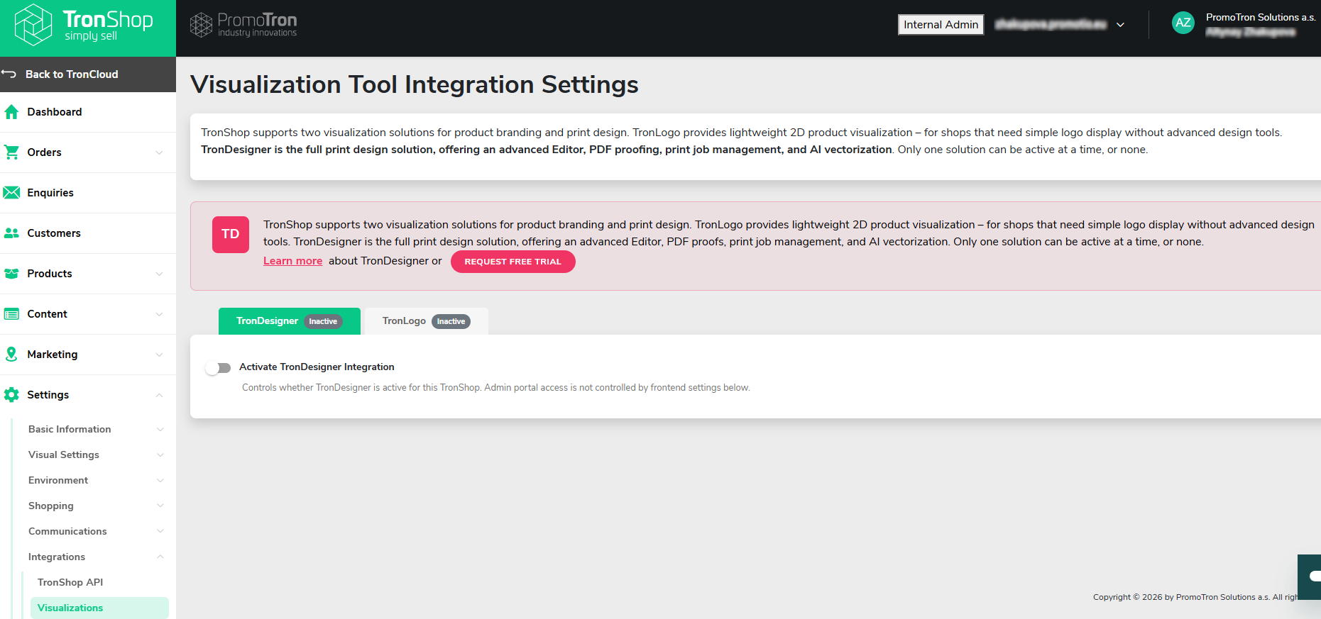
Task: Click Environment submenu label
Action: tap(58, 480)
